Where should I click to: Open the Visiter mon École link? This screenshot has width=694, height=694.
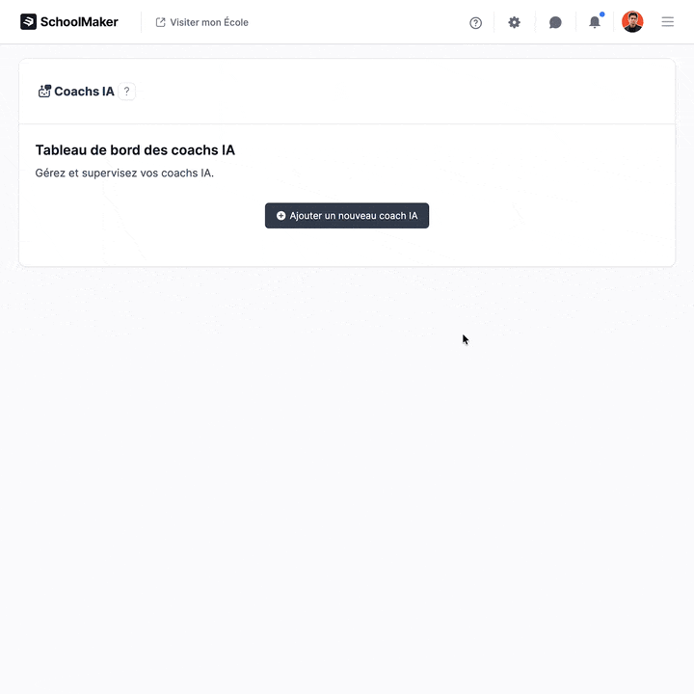click(x=201, y=22)
